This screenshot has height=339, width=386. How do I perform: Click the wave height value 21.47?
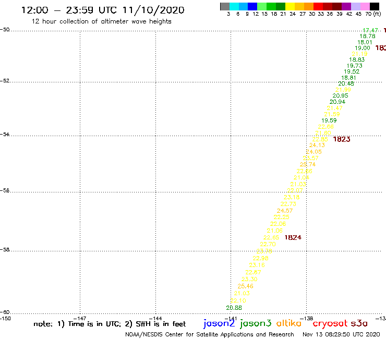[334, 108]
